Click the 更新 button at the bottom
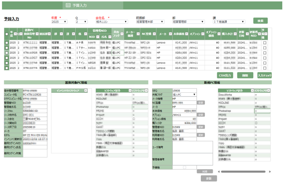 pyautogui.click(x=208, y=178)
